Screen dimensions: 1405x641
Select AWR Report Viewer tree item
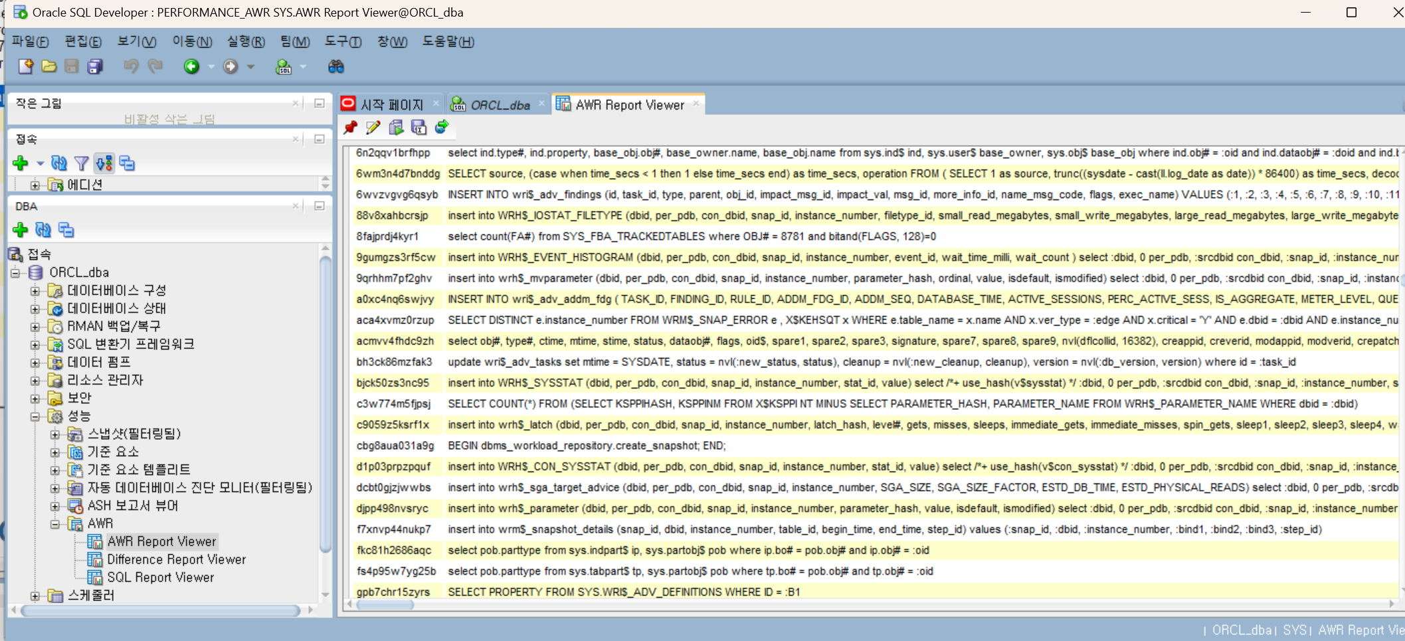click(x=162, y=542)
